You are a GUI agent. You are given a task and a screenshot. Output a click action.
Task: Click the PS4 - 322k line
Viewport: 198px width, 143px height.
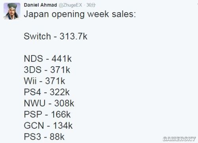pos(47,92)
